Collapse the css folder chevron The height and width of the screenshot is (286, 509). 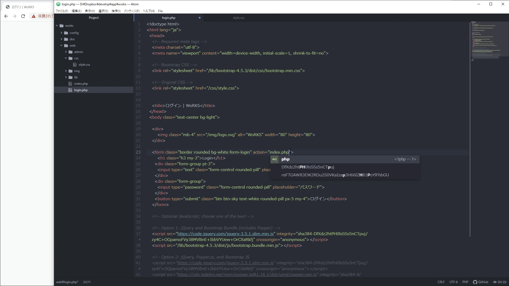tap(66, 58)
